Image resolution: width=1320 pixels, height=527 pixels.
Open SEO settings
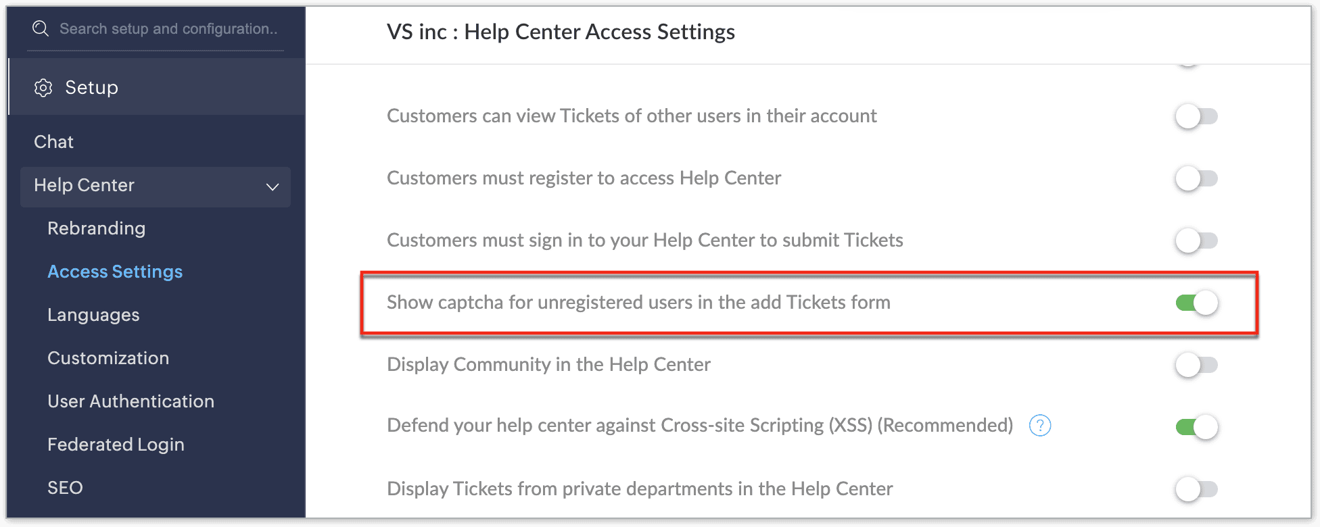click(x=65, y=488)
